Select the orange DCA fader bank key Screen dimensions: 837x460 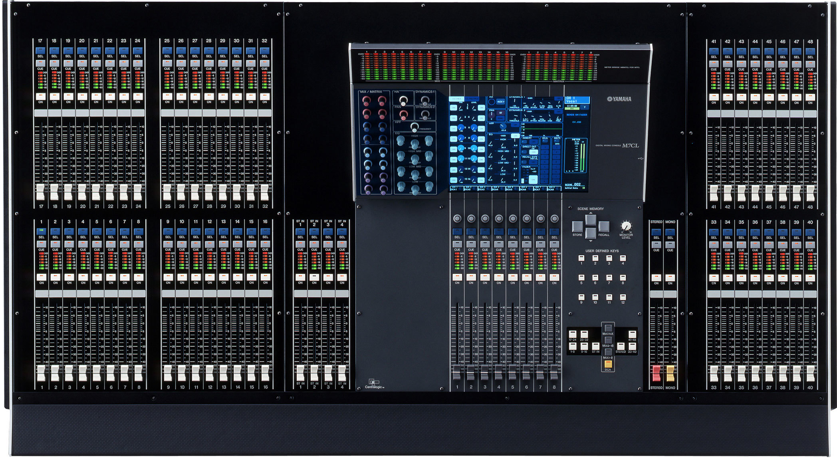pyautogui.click(x=609, y=364)
